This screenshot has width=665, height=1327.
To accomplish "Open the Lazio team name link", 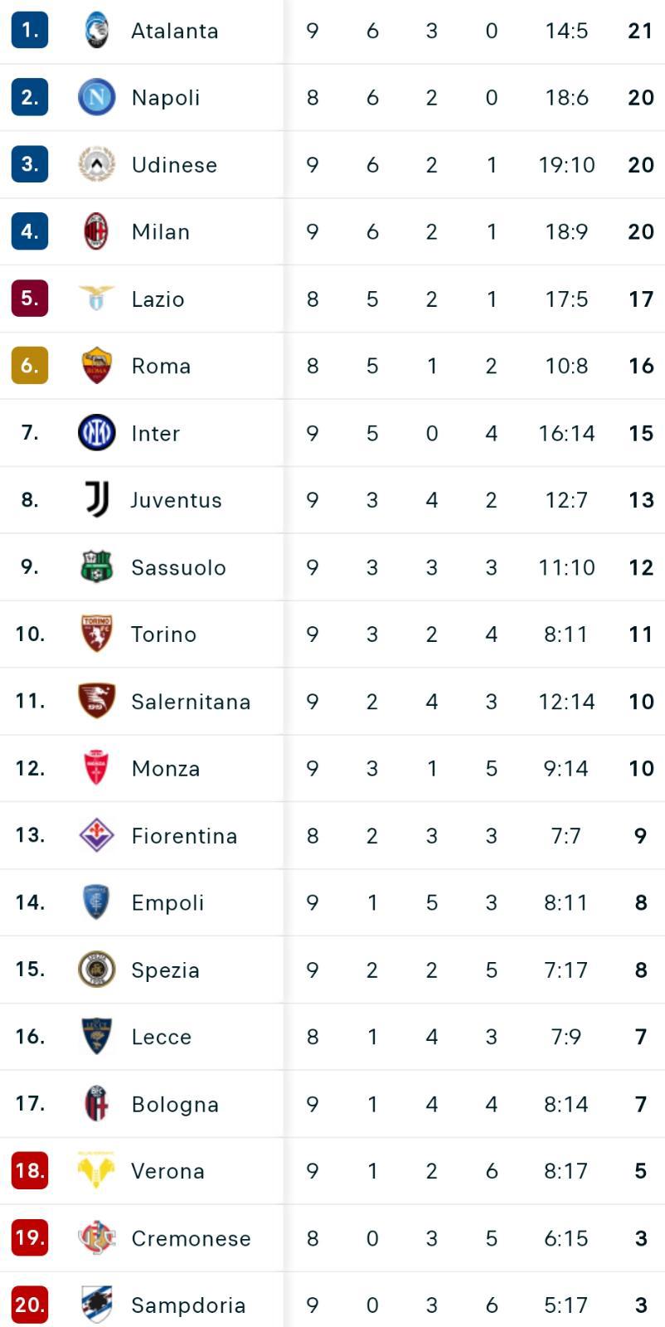I will point(158,299).
